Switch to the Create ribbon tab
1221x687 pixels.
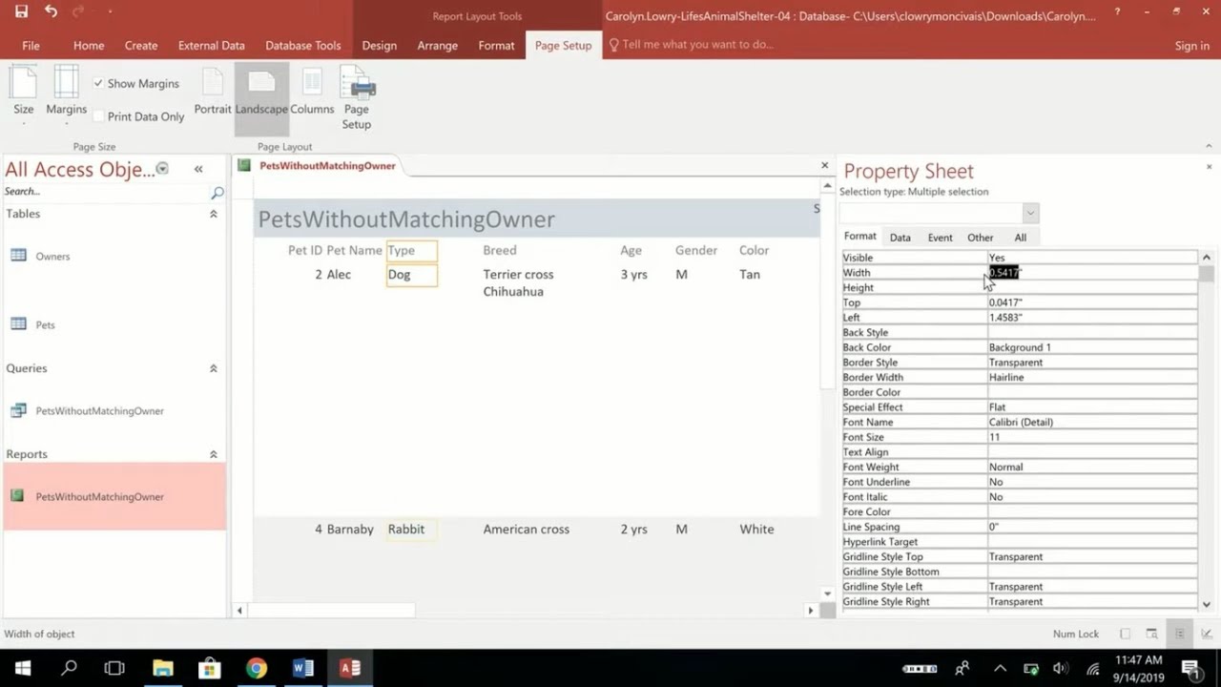(x=141, y=45)
